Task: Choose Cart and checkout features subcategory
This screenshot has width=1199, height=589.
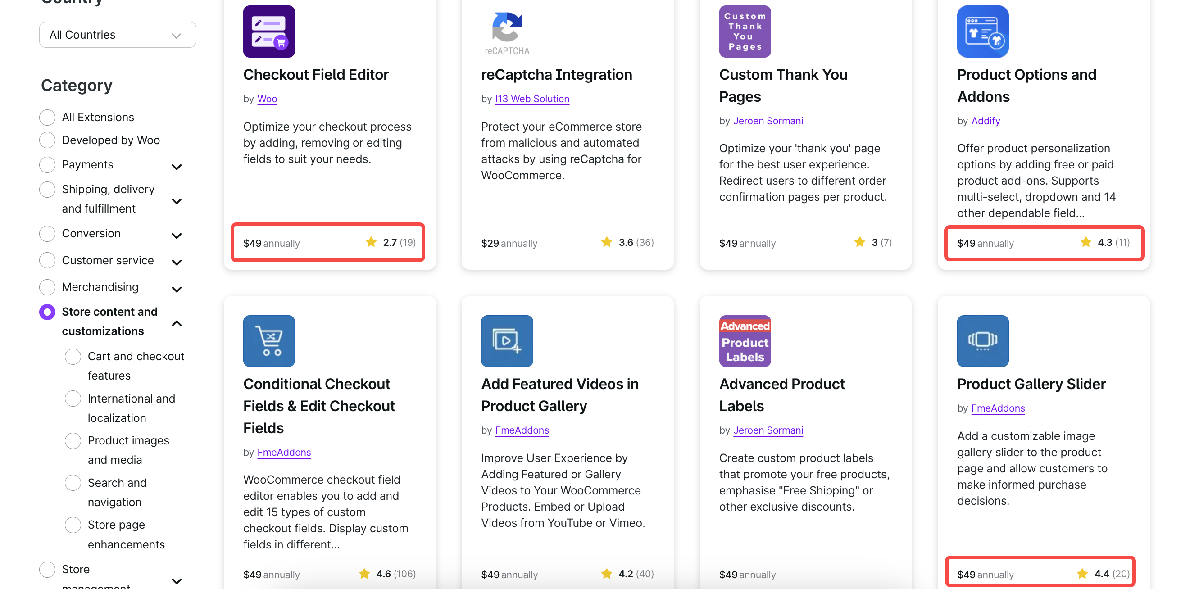Action: pyautogui.click(x=73, y=356)
